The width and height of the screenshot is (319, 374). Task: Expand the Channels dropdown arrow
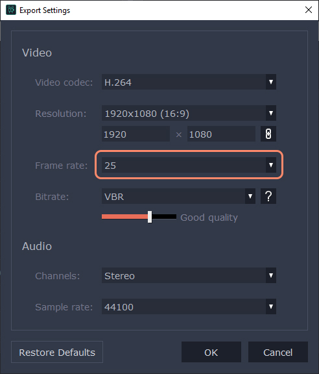(271, 275)
